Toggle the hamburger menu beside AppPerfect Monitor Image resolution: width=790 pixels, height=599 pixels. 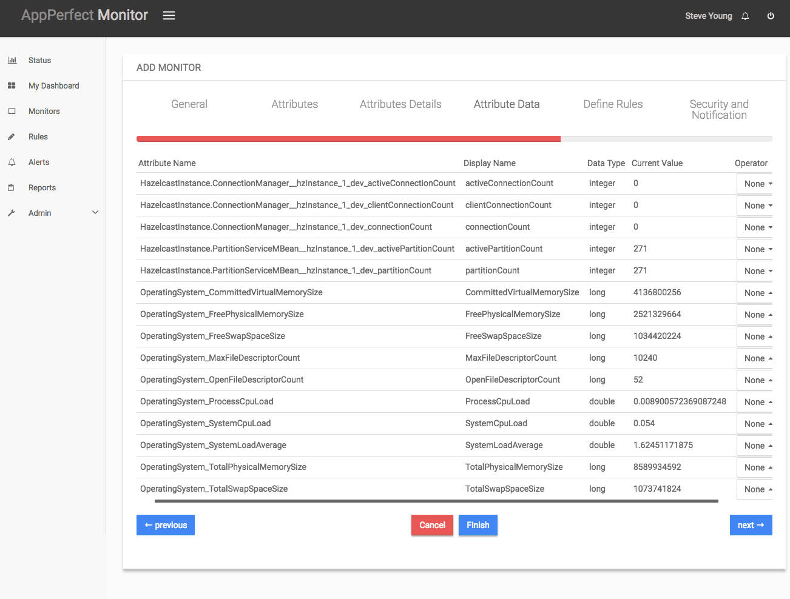[x=169, y=15]
